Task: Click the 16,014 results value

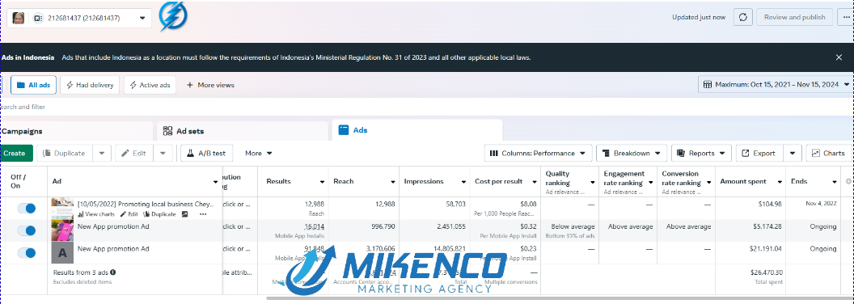Action: (315, 226)
